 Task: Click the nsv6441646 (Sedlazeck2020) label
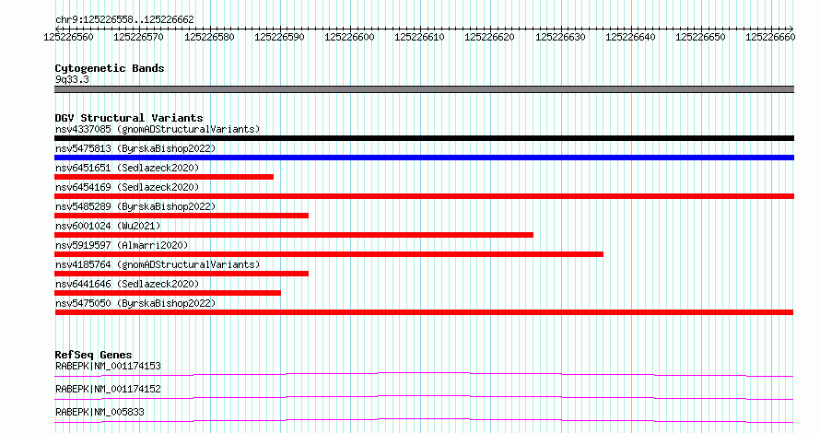127,284
